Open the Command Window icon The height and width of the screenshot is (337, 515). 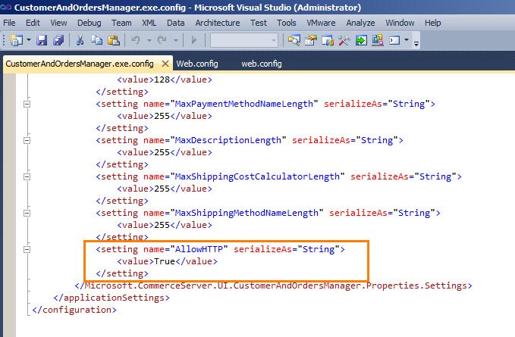[394, 40]
